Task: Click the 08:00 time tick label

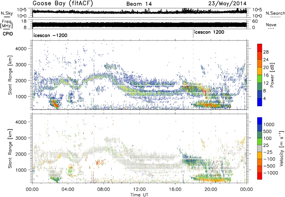Action: point(104,190)
